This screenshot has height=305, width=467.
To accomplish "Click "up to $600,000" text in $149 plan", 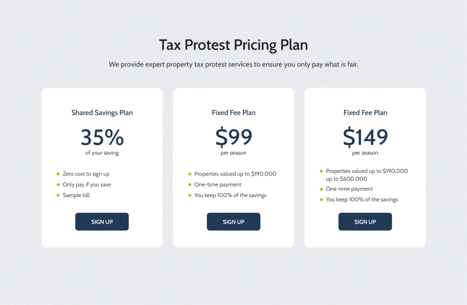I will point(347,179).
